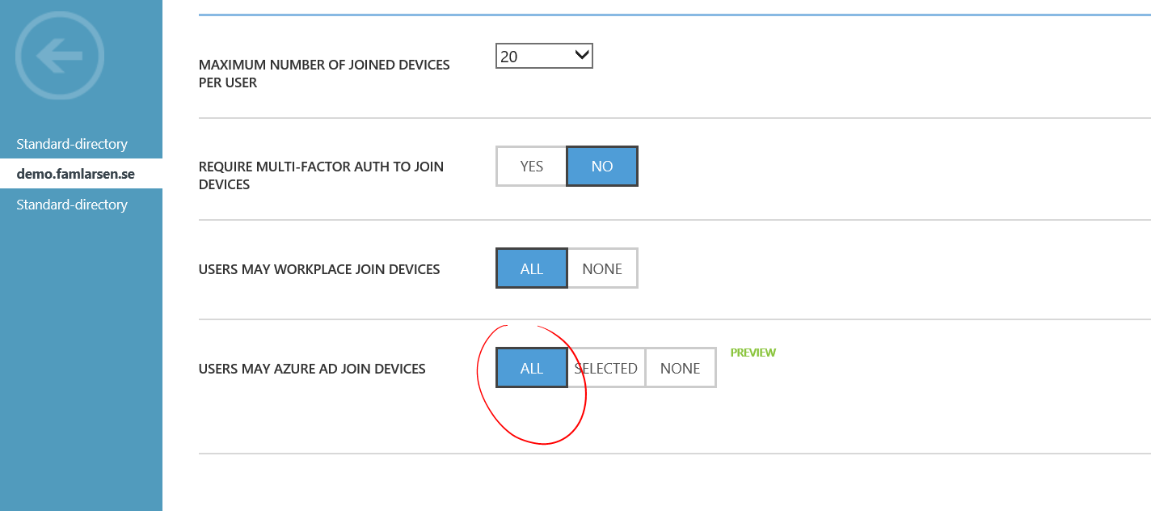Click the value 20 in the devices combo box

pyautogui.click(x=510, y=57)
